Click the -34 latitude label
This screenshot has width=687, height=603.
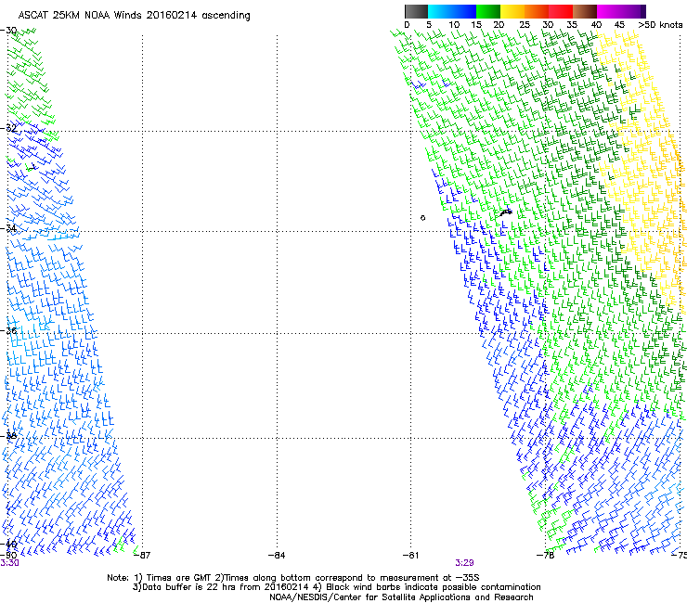tap(8, 228)
